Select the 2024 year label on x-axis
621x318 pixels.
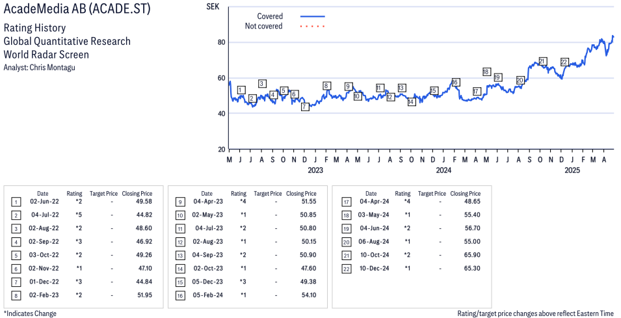click(443, 170)
